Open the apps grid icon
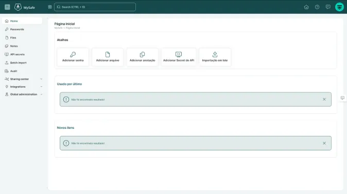 (x=50, y=7)
